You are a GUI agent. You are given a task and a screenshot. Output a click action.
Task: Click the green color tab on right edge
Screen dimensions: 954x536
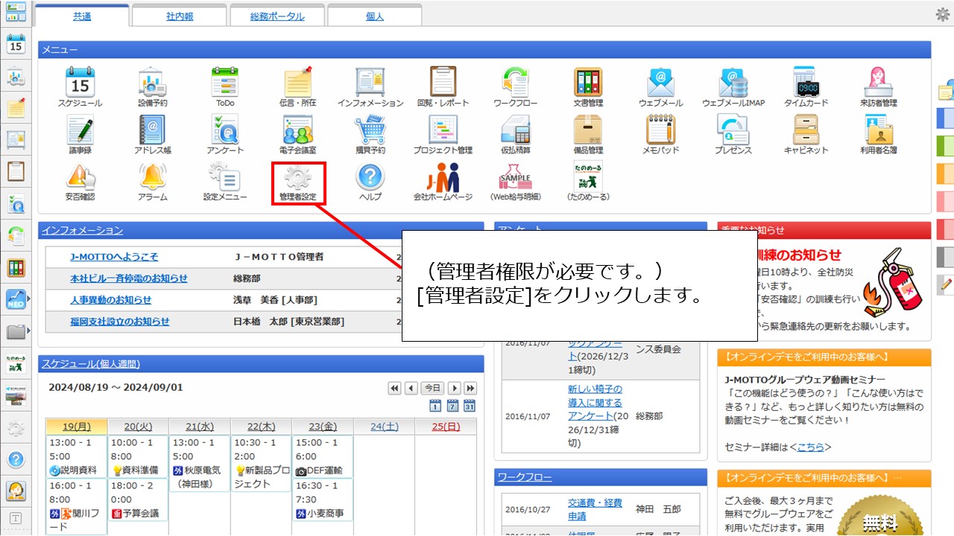(945, 144)
